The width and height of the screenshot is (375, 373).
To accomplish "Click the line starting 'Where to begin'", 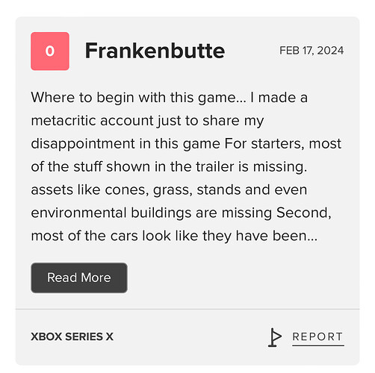I will [x=170, y=98].
